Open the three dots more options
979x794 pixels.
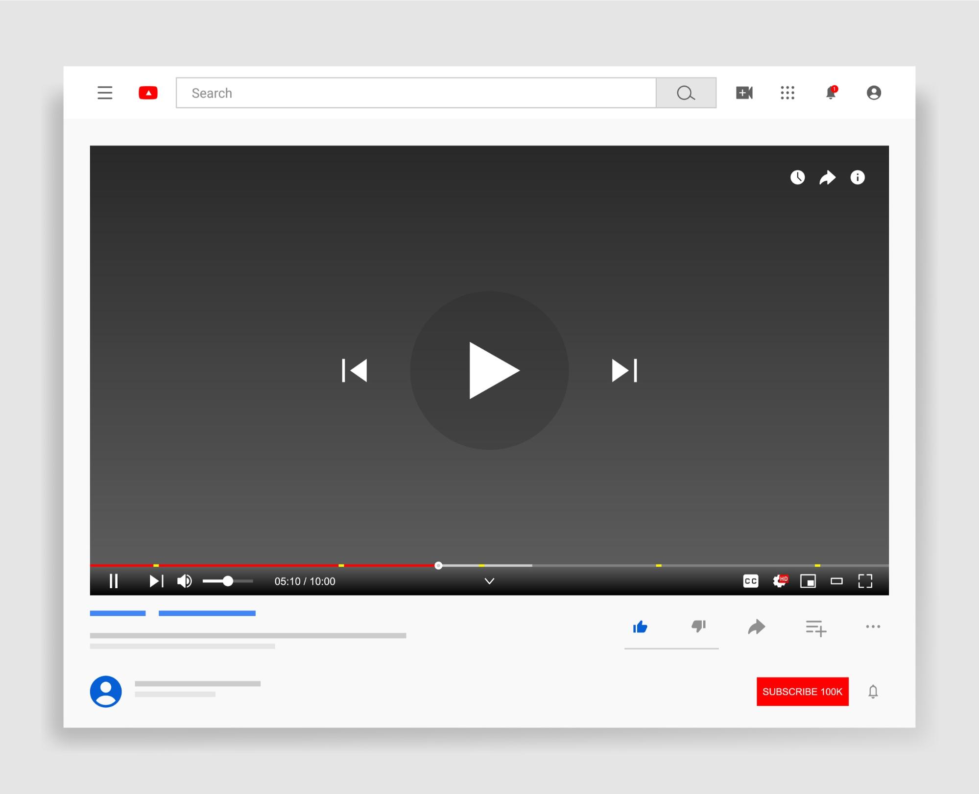pyautogui.click(x=873, y=626)
